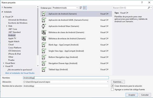Select the Apple Watch category

[x=14, y=42]
